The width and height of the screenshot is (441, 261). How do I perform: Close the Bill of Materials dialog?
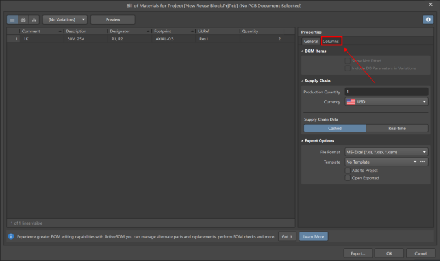431,5
